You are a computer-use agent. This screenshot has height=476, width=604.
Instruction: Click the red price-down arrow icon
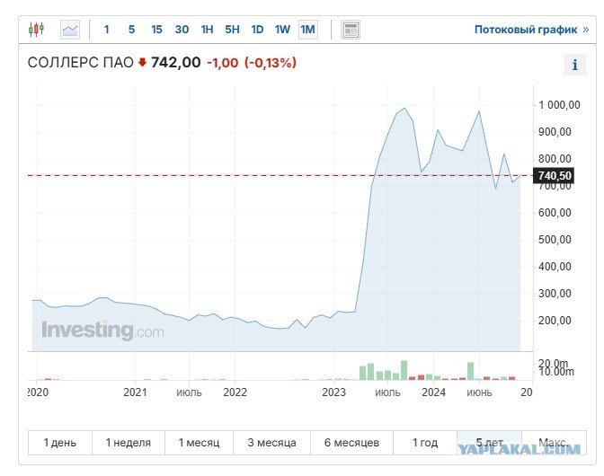coord(143,62)
